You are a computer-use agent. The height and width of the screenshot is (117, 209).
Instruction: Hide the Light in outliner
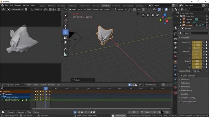206,22
